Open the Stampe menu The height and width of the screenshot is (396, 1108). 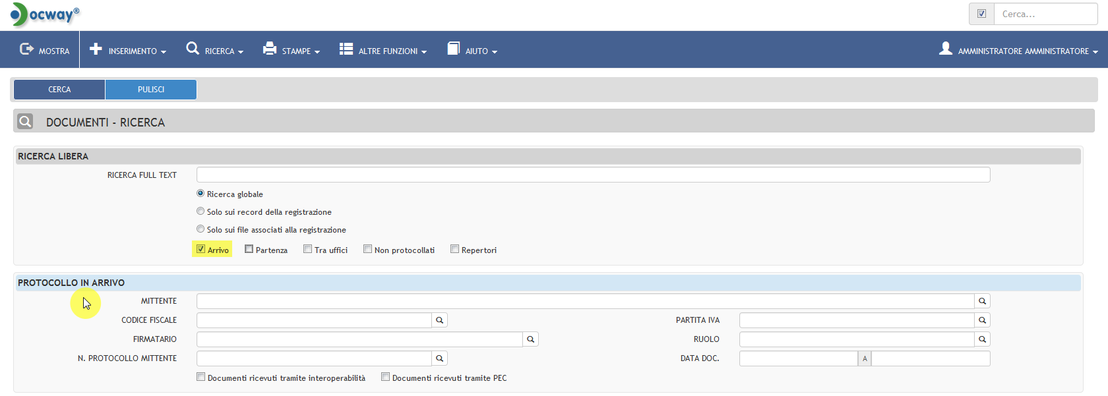(x=292, y=50)
